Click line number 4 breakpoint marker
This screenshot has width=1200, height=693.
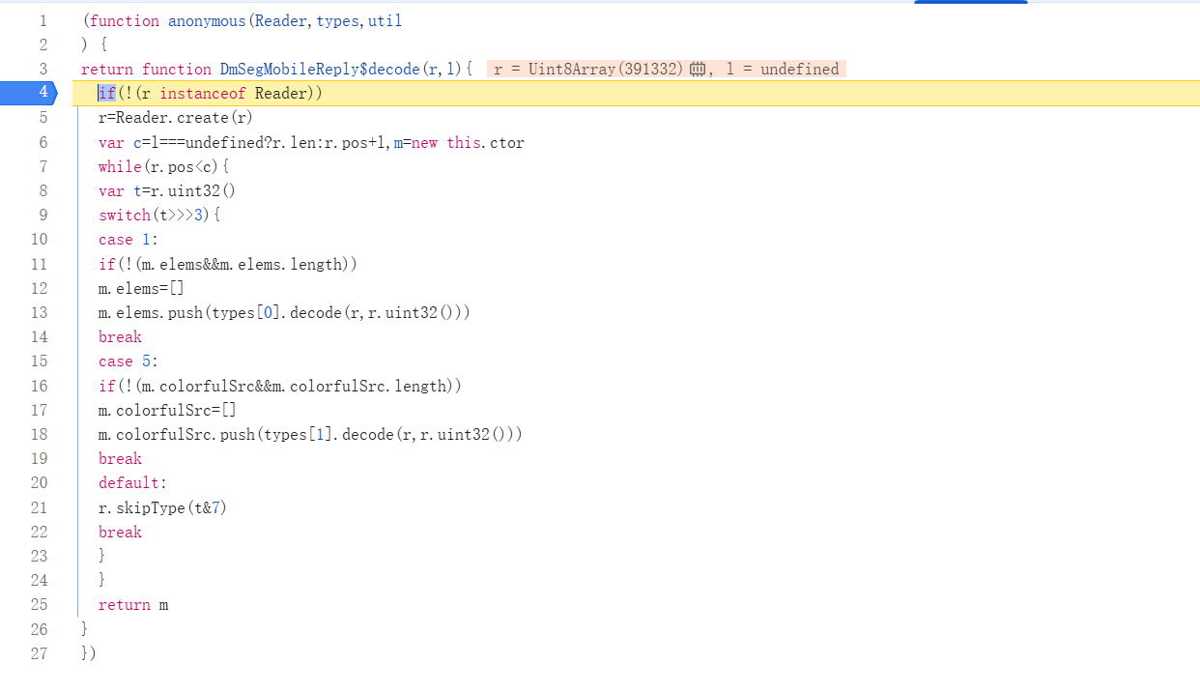tap(43, 93)
